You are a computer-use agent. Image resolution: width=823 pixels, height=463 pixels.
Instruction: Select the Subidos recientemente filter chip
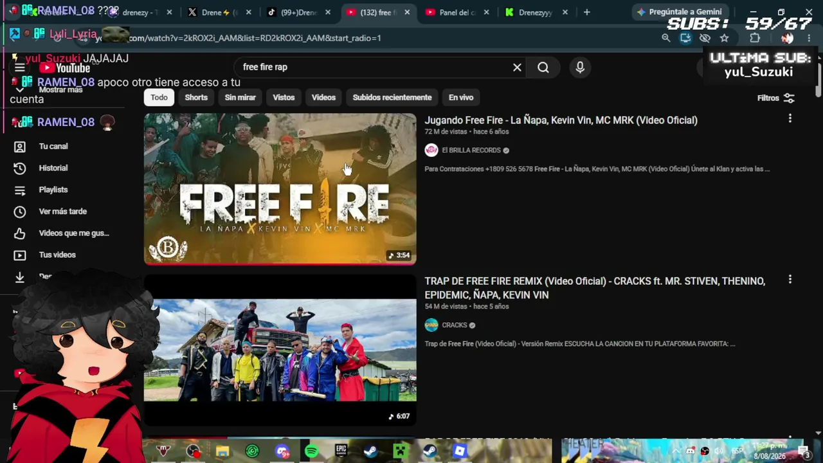coord(392,98)
